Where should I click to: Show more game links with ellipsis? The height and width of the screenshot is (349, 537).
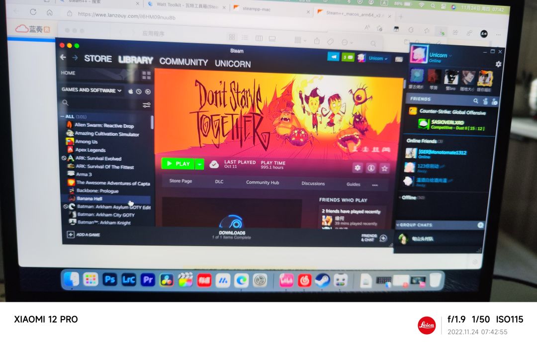point(375,185)
